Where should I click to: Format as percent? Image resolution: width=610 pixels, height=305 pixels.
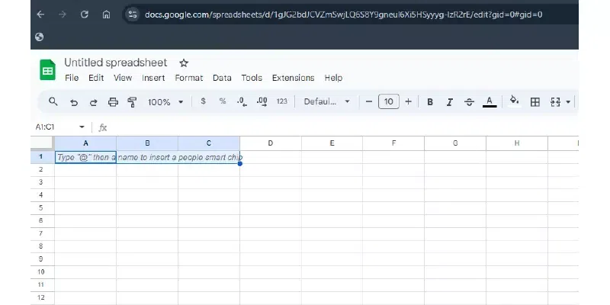point(223,101)
